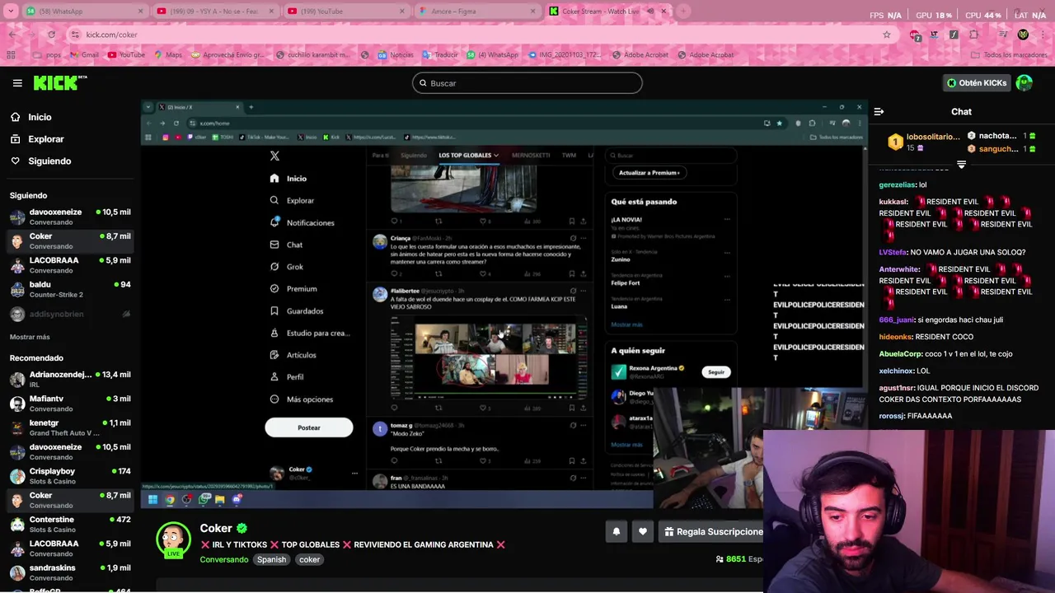Bookmark this page with the star icon
The width and height of the screenshot is (1055, 593).
click(x=887, y=35)
